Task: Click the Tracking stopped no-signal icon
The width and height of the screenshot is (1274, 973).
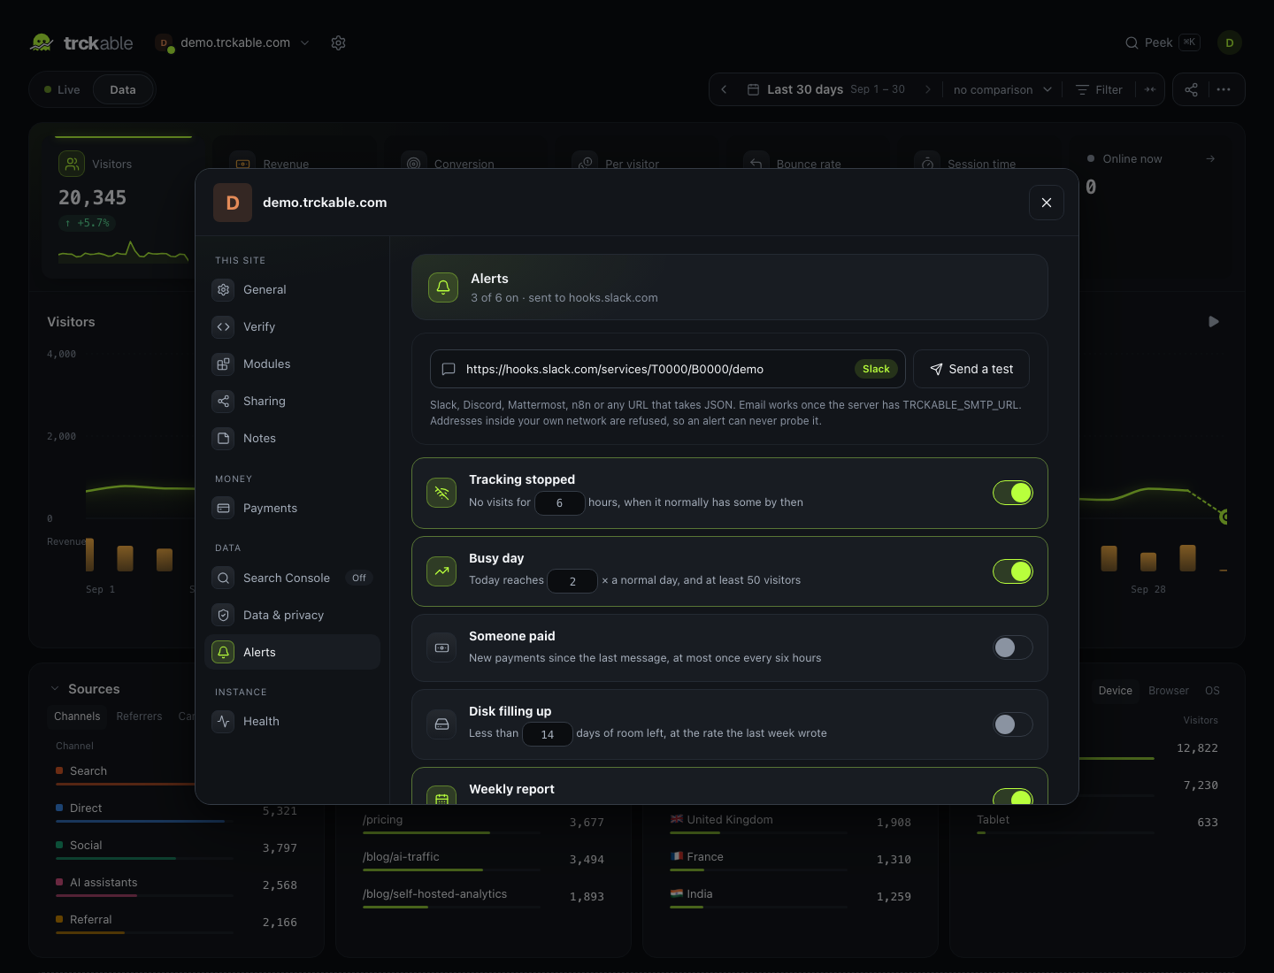Action: (441, 493)
